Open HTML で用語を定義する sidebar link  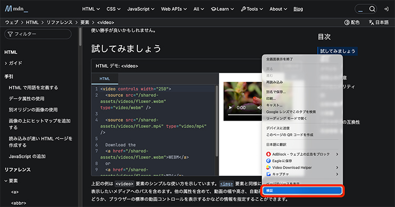pos(33,87)
